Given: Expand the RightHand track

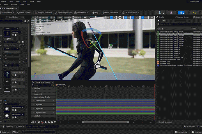Looking at the screenshot, I should pyautogui.click(x=34, y=109).
